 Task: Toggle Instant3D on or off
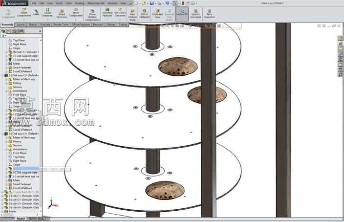[x=182, y=14]
